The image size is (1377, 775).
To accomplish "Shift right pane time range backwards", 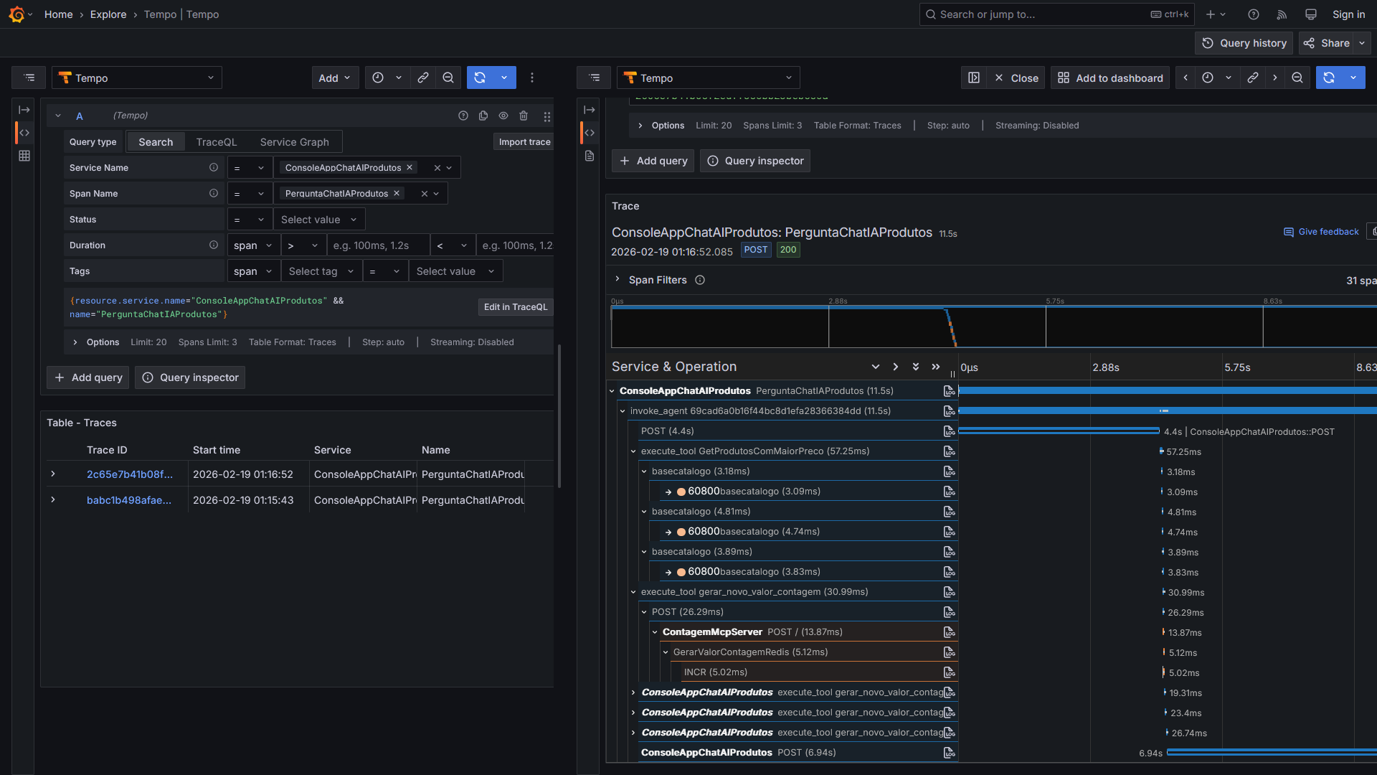I will pyautogui.click(x=1186, y=77).
